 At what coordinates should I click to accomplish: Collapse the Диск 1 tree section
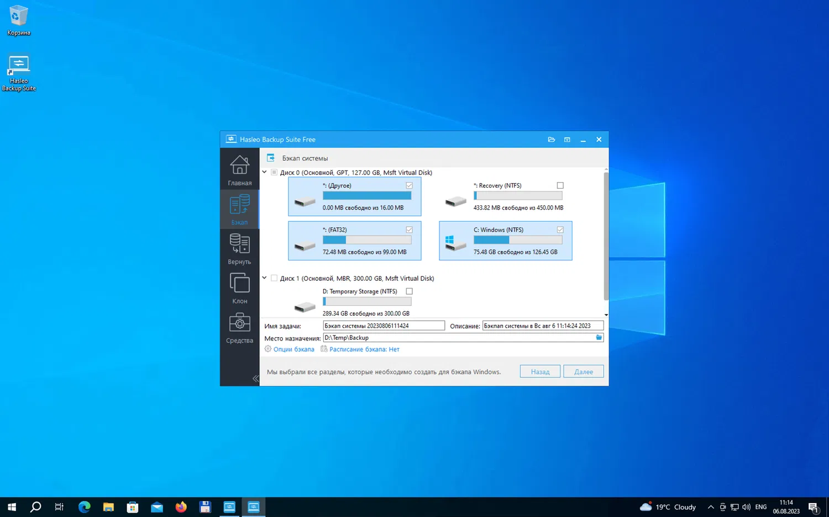point(265,278)
